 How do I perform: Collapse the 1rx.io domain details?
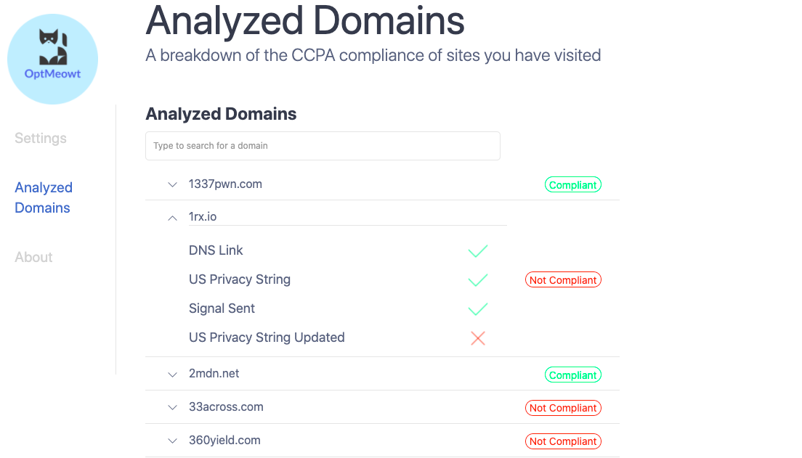172,217
